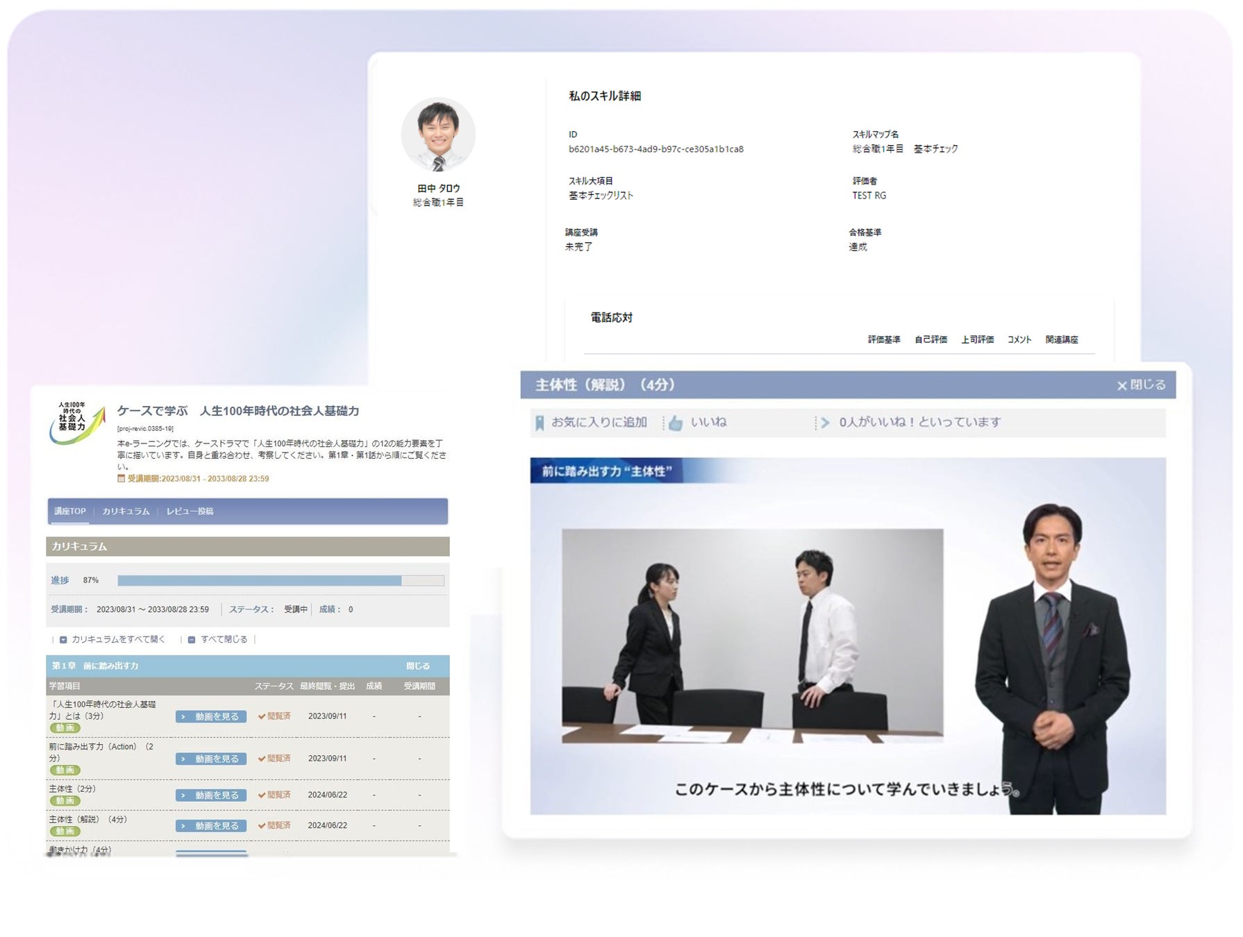Switch to the カリキュラム tab
The height and width of the screenshot is (937, 1243).
pos(126,512)
